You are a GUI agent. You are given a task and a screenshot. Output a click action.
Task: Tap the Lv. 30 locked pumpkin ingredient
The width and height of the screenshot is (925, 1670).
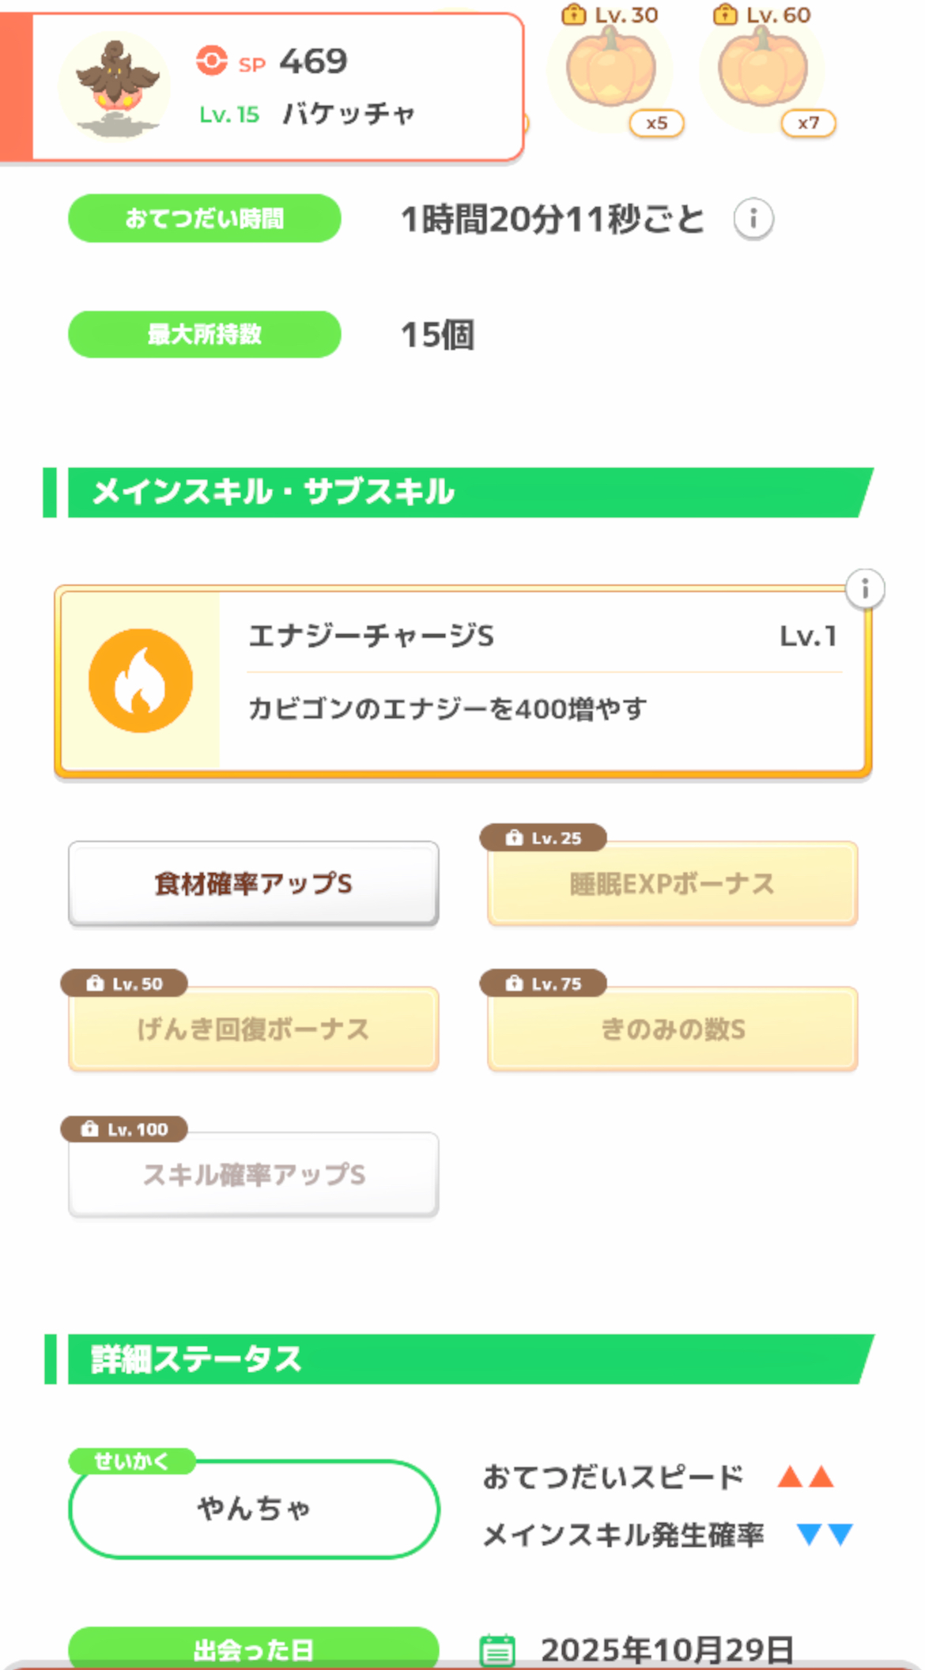[x=611, y=71]
